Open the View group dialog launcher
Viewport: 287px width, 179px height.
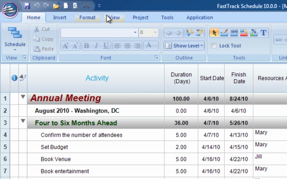25,58
